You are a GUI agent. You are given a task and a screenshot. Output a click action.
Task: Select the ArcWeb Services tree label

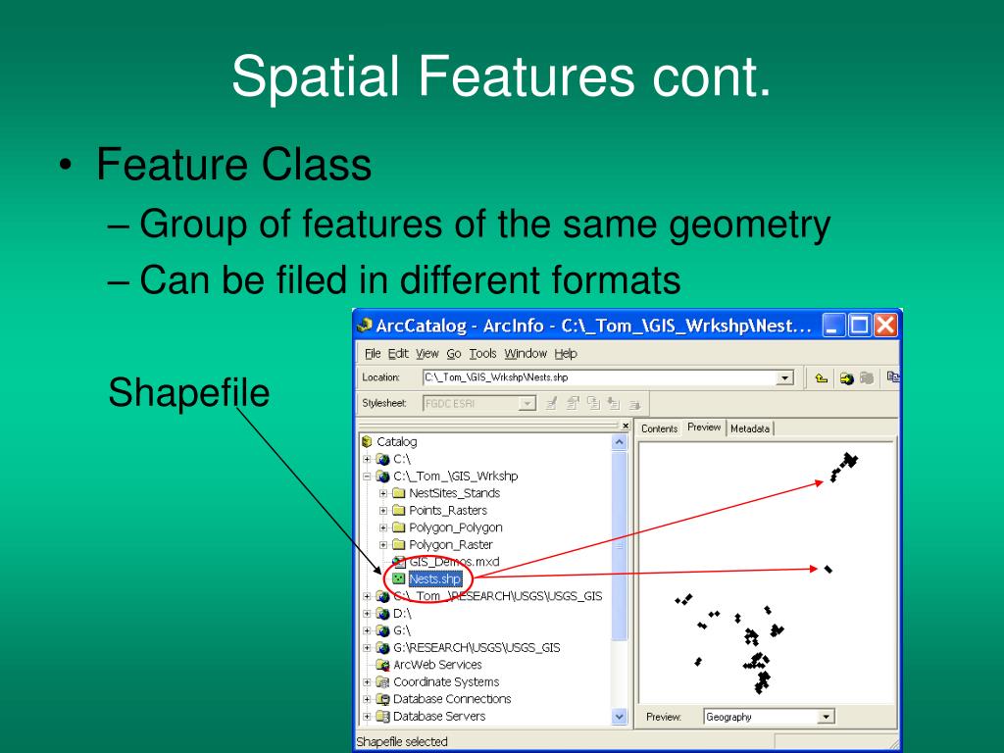click(x=437, y=665)
